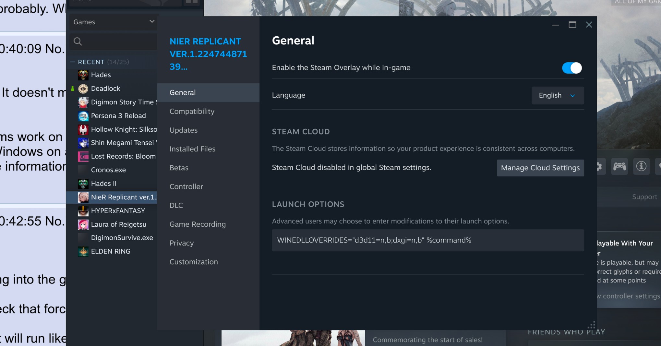Select Laura of Reigetsu library entry
Image resolution: width=661 pixels, height=346 pixels.
tap(112, 224)
